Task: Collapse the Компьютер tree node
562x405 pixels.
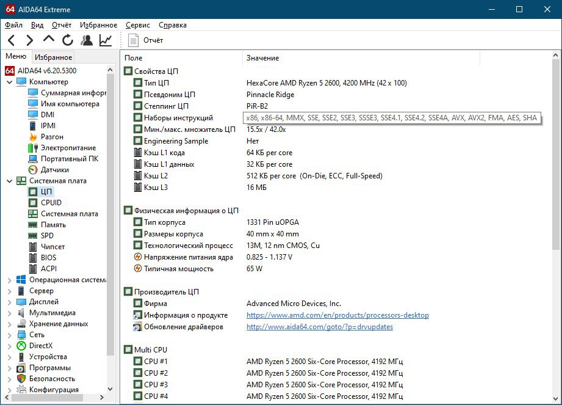Action: click(x=10, y=82)
